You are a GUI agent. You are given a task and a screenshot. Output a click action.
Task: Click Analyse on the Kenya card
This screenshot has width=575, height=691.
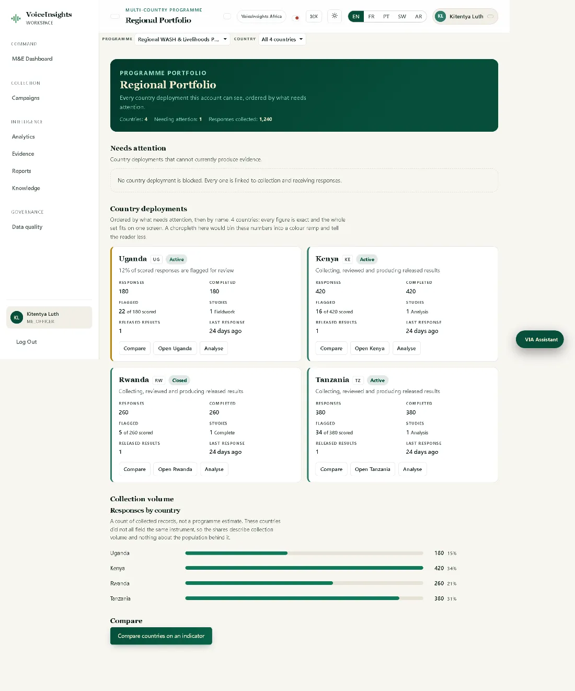point(407,349)
